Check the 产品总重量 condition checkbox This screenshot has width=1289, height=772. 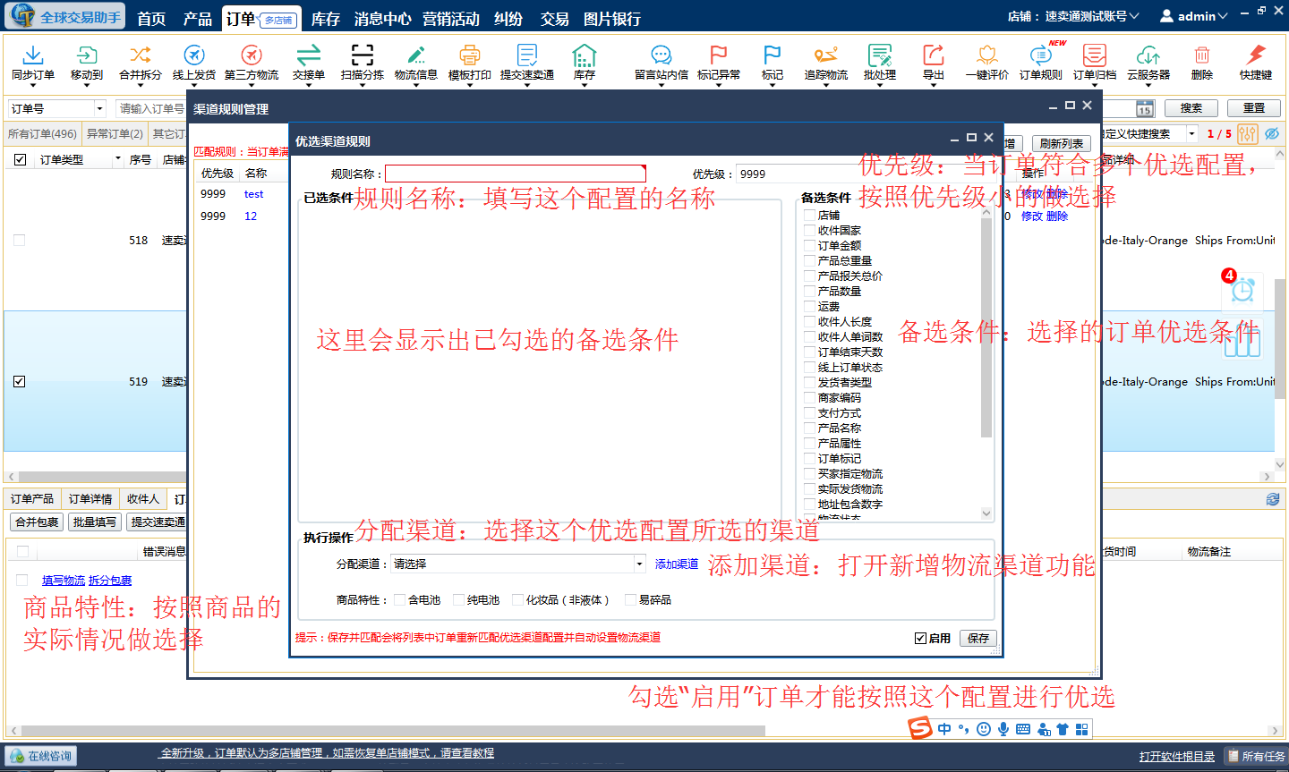(x=810, y=260)
